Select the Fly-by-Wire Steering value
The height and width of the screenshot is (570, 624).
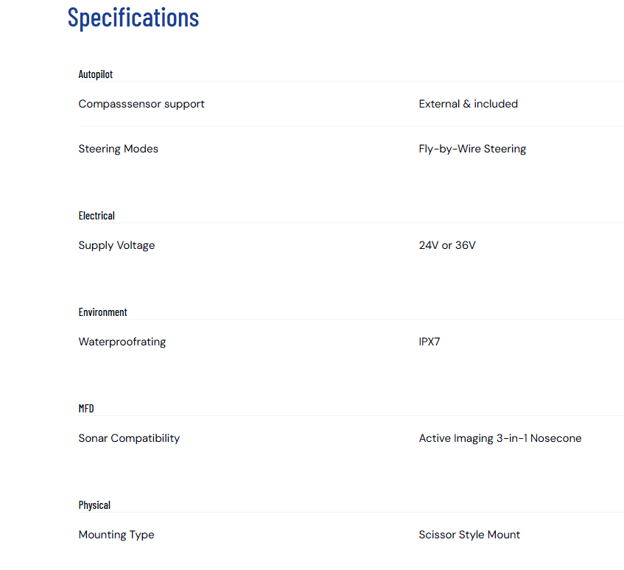[472, 149]
